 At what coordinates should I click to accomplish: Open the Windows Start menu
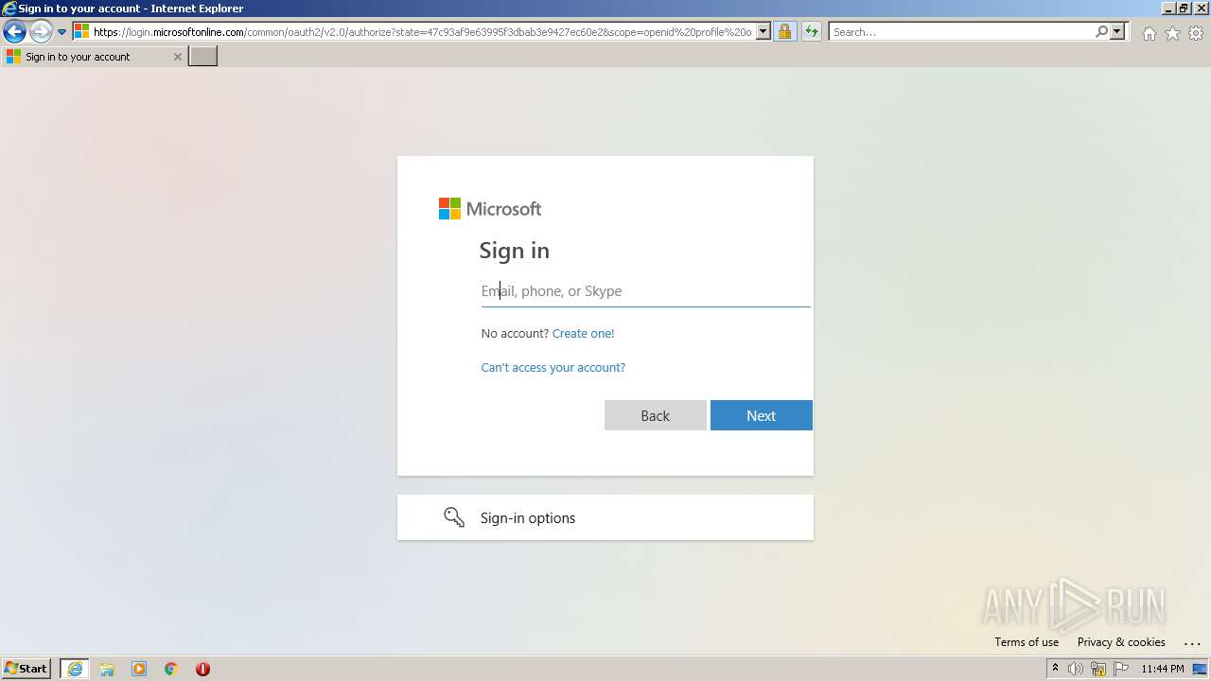click(26, 669)
